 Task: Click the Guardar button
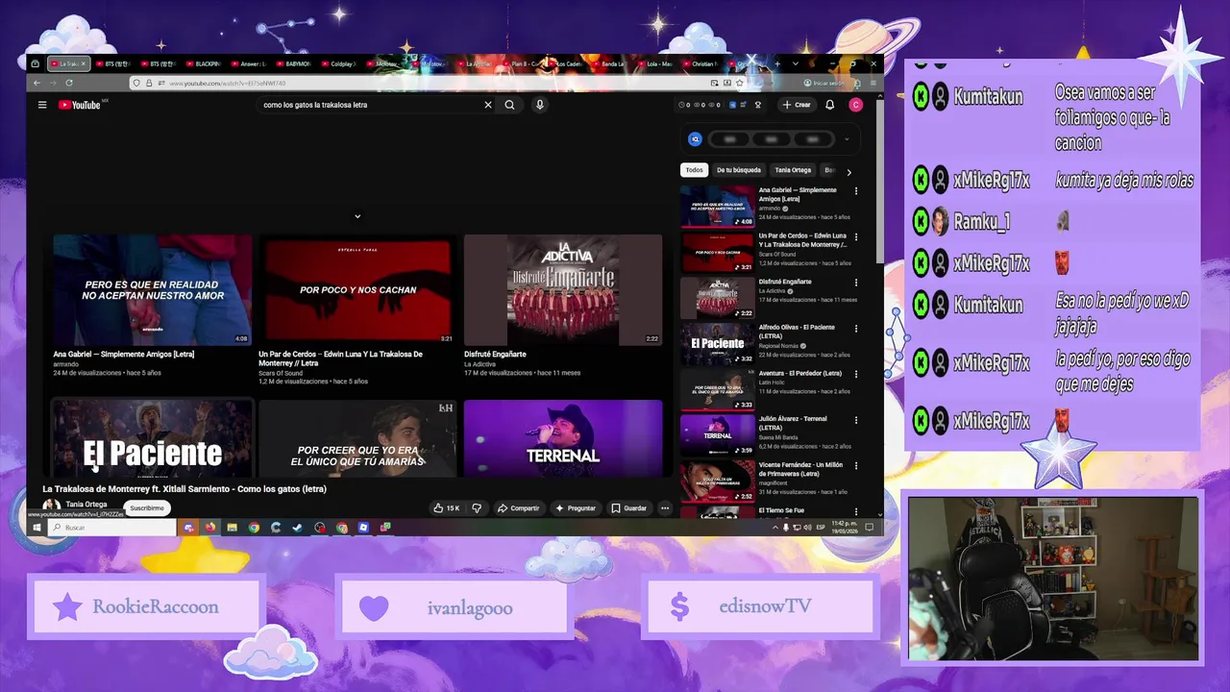click(x=628, y=508)
